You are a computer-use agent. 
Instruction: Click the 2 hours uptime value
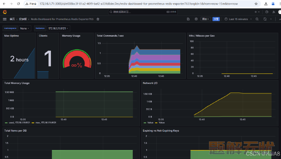click(19, 59)
